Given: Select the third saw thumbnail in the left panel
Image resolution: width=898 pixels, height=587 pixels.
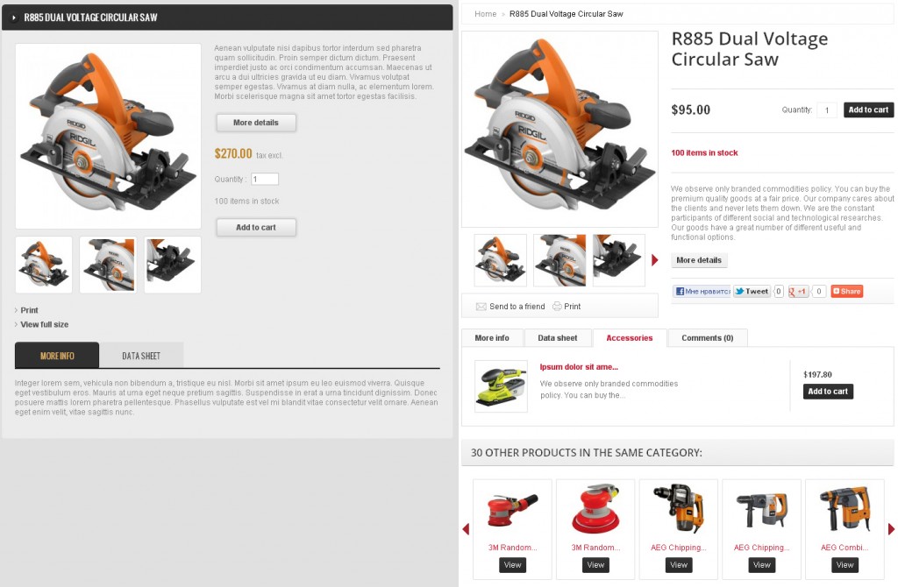Looking at the screenshot, I should pos(173,265).
